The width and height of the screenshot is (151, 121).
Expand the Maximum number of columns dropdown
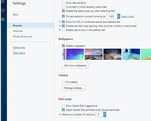tap(101, 114)
